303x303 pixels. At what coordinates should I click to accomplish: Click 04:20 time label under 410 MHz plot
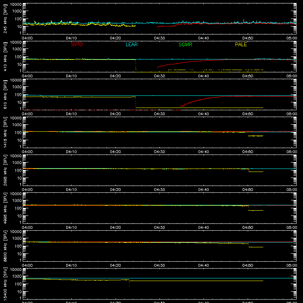pos(116,76)
